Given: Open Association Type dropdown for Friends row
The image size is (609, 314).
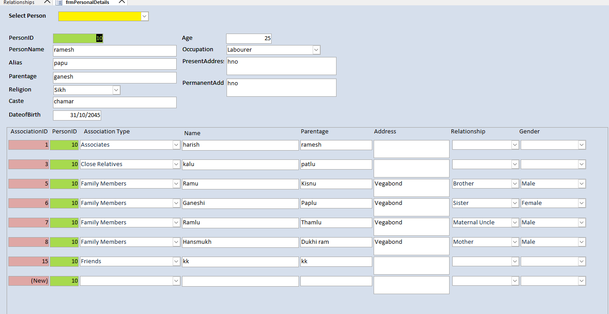Looking at the screenshot, I should (x=176, y=261).
